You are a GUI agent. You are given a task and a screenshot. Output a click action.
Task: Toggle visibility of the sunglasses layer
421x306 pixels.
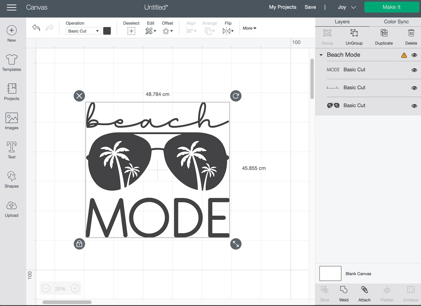click(x=414, y=105)
